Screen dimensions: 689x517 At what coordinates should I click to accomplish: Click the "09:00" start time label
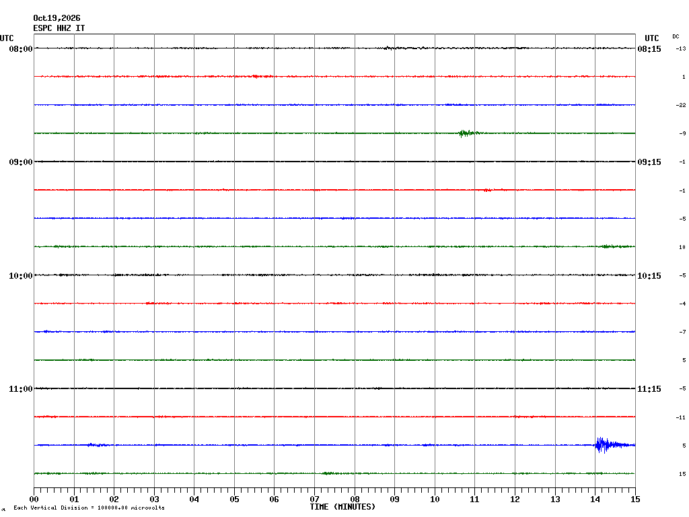21,162
